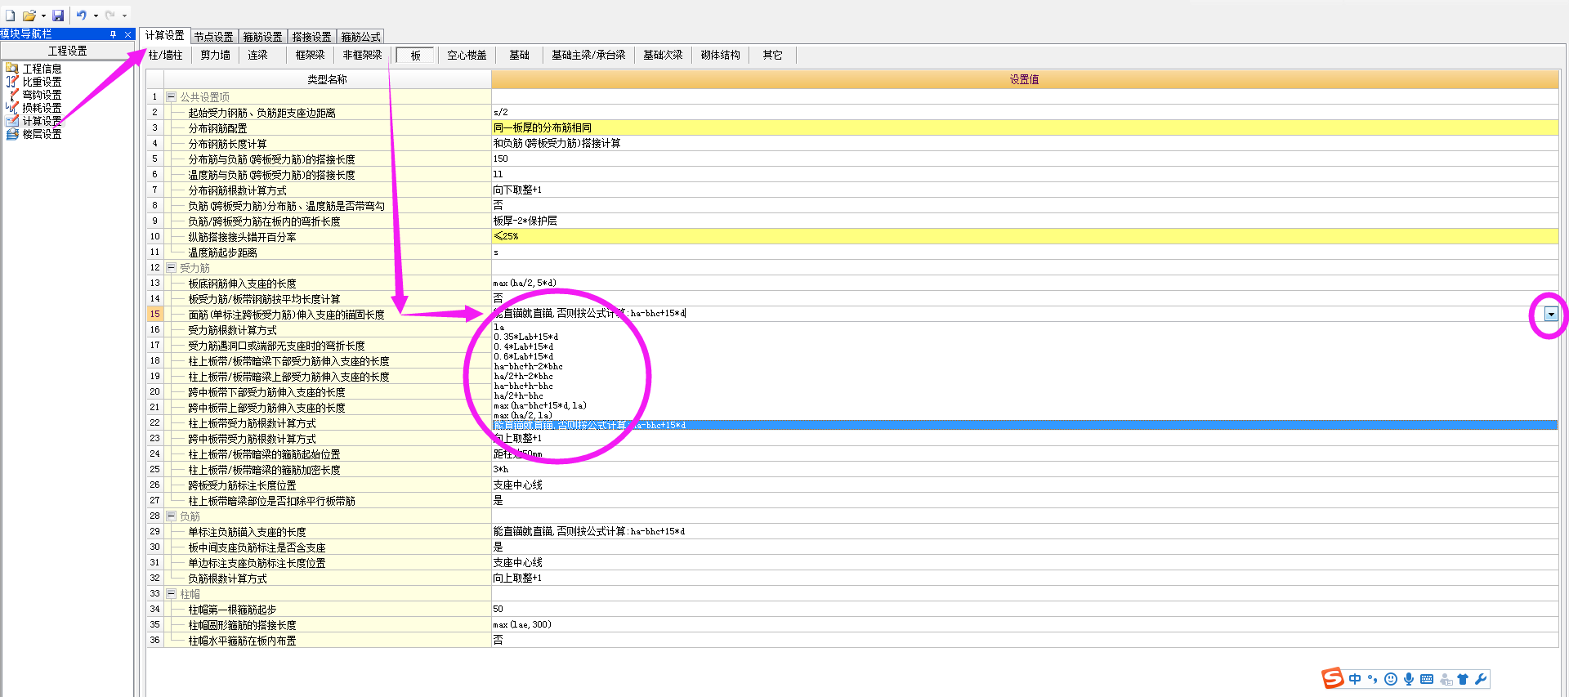
Task: Select 计算设置 in the navigation tree
Action: [x=42, y=121]
